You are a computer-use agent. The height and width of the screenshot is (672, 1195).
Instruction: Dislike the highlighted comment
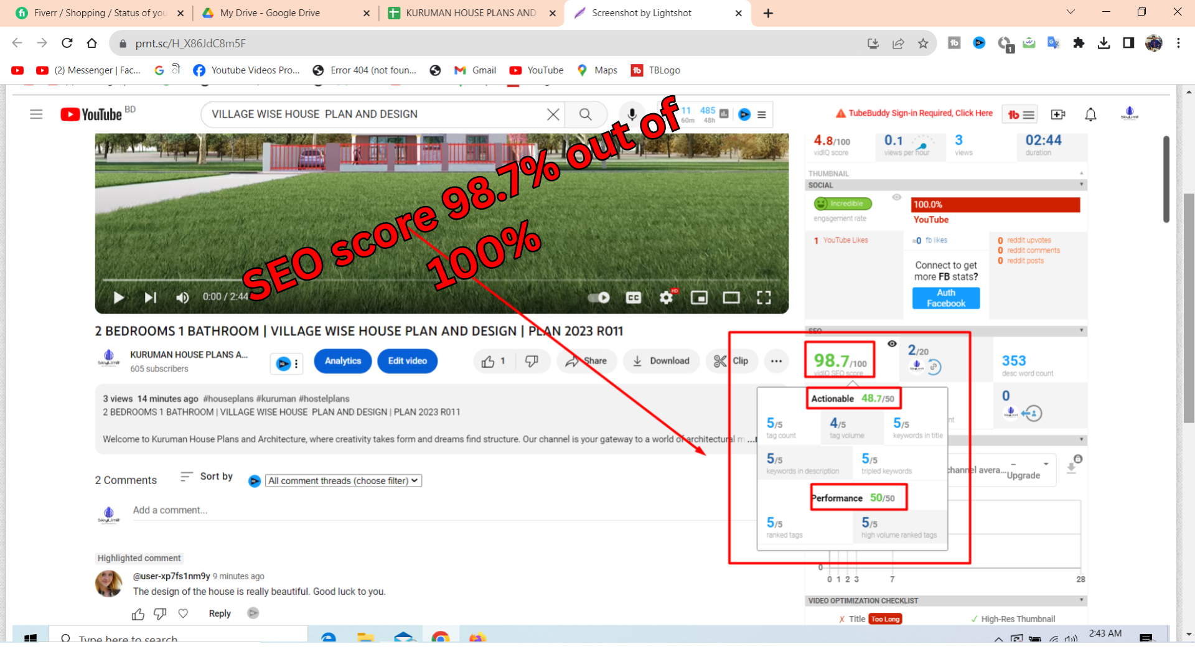pyautogui.click(x=160, y=614)
